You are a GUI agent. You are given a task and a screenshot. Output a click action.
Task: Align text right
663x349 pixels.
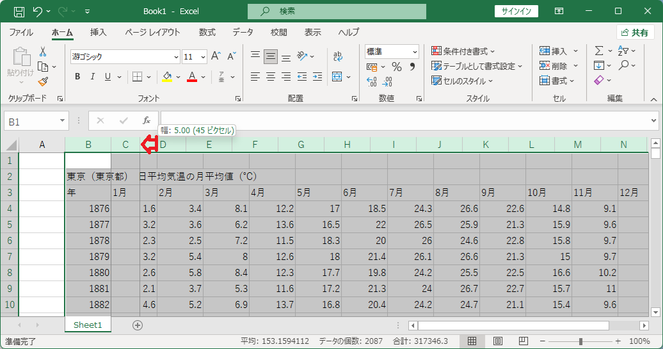pyautogui.click(x=286, y=77)
